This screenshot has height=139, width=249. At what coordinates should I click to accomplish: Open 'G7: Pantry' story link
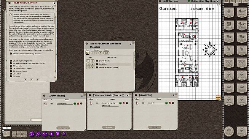11,76
